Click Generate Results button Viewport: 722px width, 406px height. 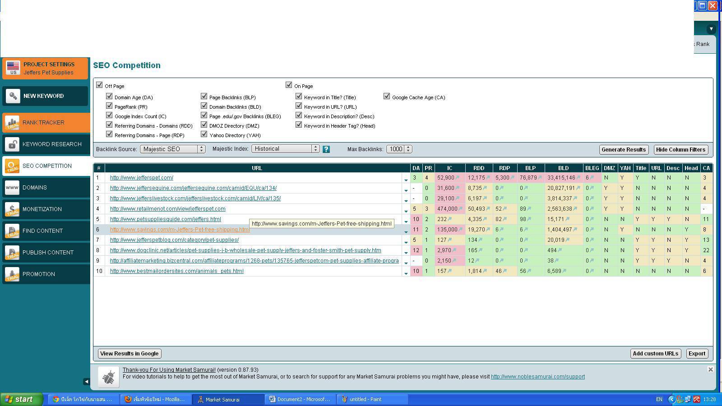coord(624,150)
